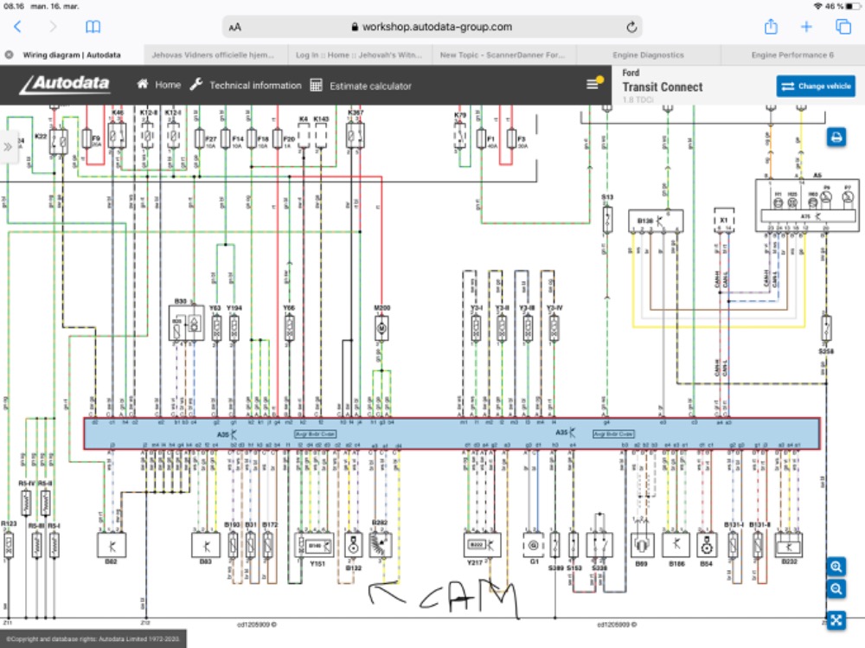The height and width of the screenshot is (648, 865).
Task: Click the M200 motor label
Action: click(381, 307)
